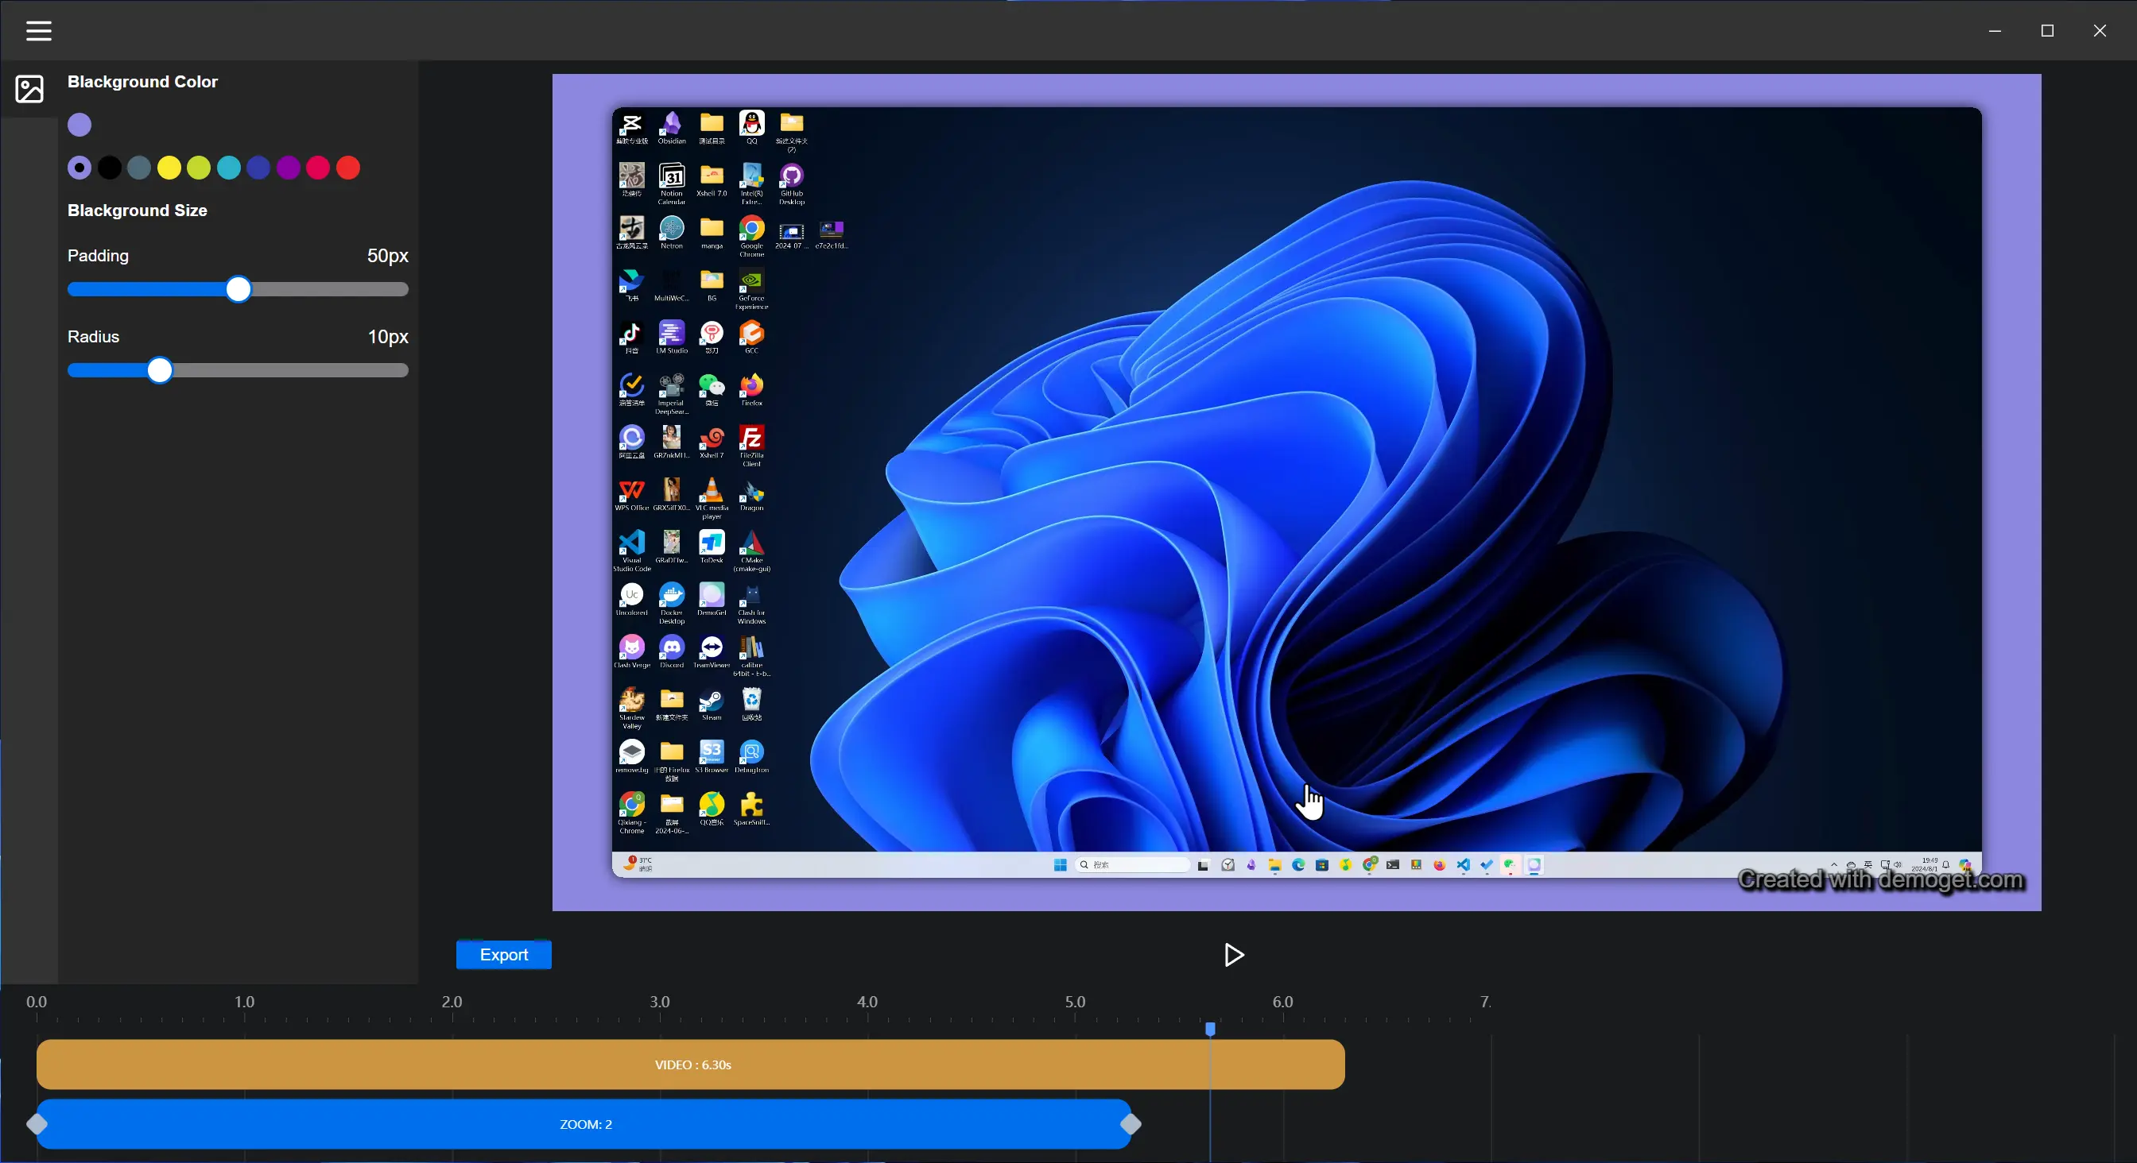Pick the pink-red color swatch
The height and width of the screenshot is (1163, 2137).
tap(319, 168)
